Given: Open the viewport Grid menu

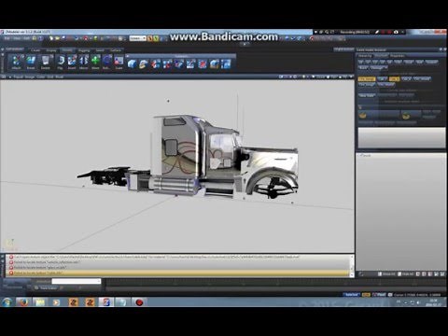Looking at the screenshot, I should 50,77.
